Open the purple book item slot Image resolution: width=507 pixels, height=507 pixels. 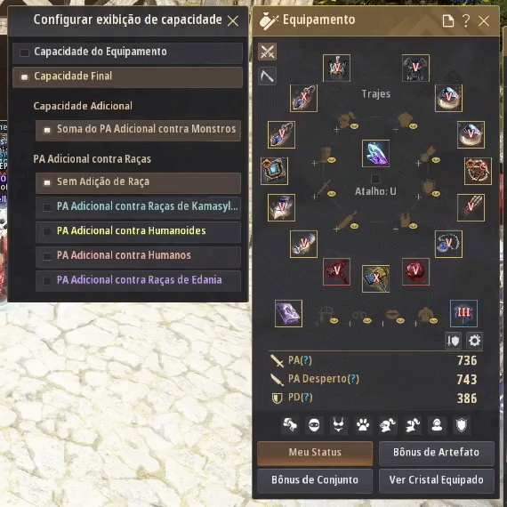click(288, 313)
